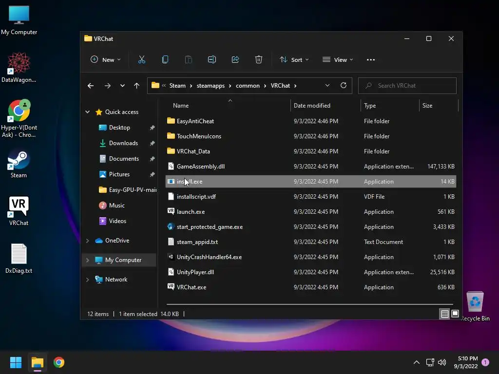Open the DataWagon desktop shortcut
Viewport: 499px width, 374px height.
click(x=19, y=67)
